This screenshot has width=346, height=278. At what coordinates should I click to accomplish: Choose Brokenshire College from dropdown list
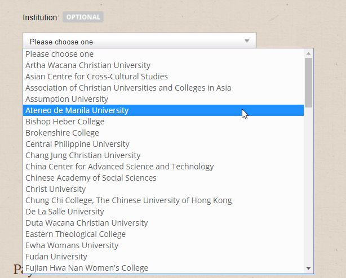pos(62,133)
